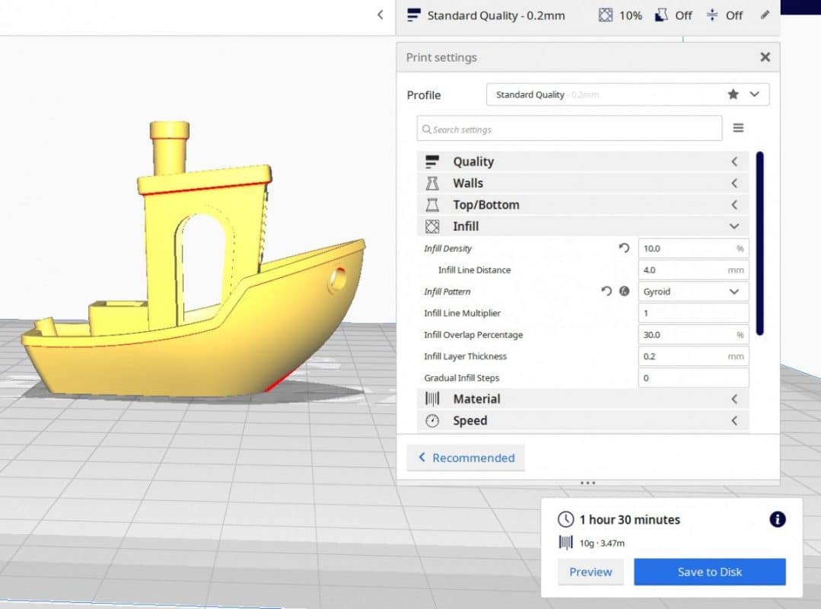Click the Infill Line Multiplier label

point(462,313)
